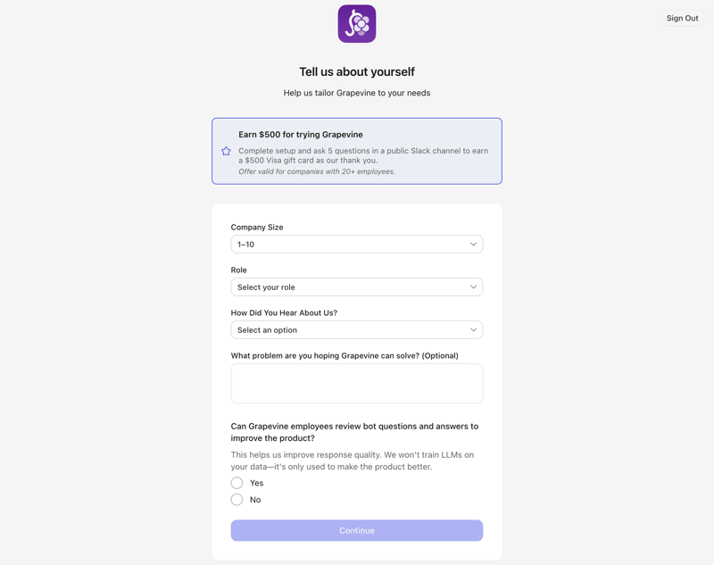Image resolution: width=714 pixels, height=565 pixels.
Task: Click the "Earn $500 for trying Grapevine" banner
Action: click(356, 150)
